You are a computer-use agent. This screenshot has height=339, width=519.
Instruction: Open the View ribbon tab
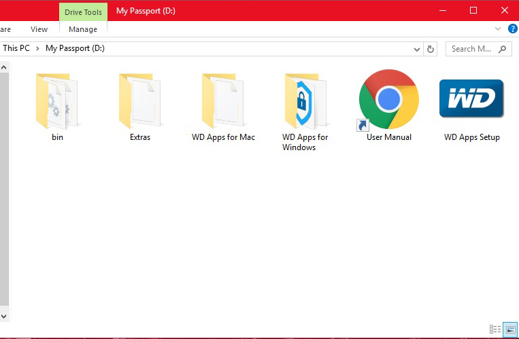39,29
